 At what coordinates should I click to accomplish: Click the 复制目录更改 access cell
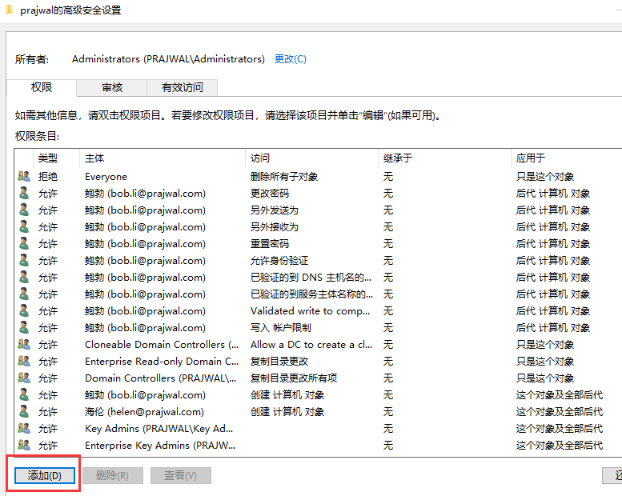tap(279, 361)
